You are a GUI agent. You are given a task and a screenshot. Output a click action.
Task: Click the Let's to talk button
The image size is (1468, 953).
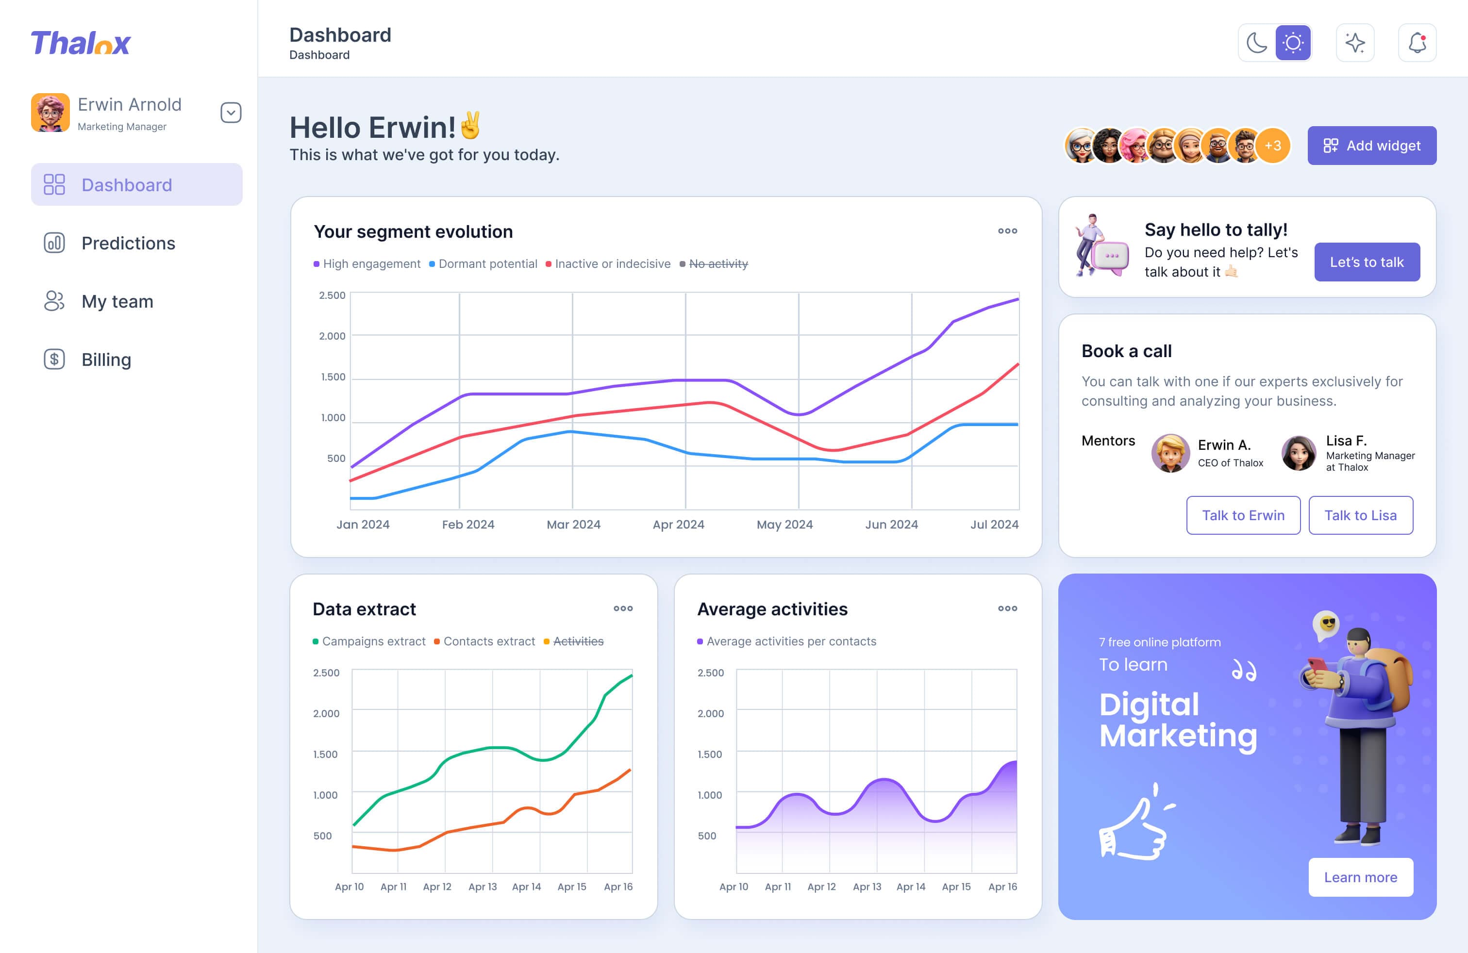pyautogui.click(x=1368, y=261)
